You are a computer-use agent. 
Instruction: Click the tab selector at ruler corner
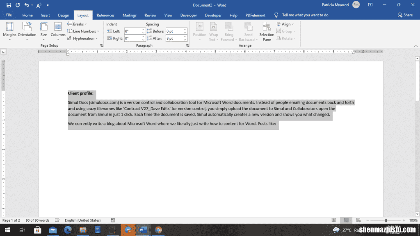3,52
